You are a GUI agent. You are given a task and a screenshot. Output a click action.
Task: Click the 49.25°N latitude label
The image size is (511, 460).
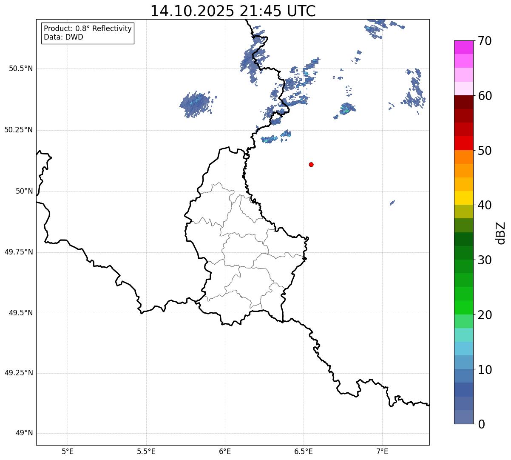point(19,373)
